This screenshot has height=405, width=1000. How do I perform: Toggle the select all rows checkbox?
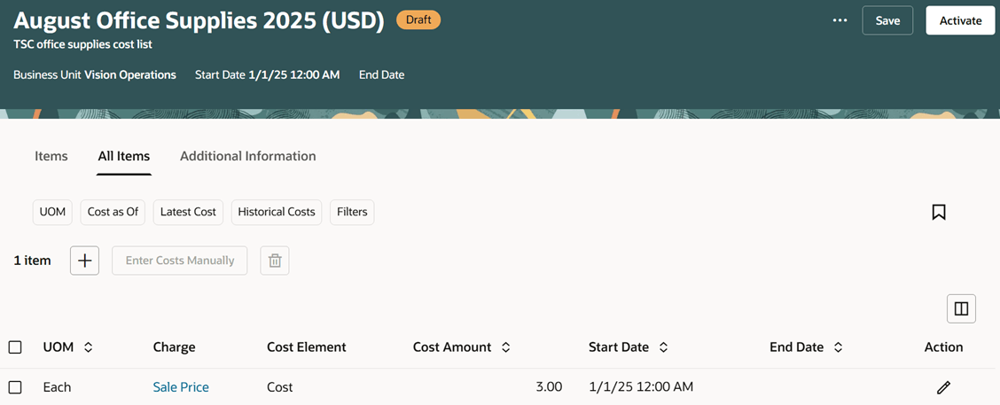click(x=15, y=347)
